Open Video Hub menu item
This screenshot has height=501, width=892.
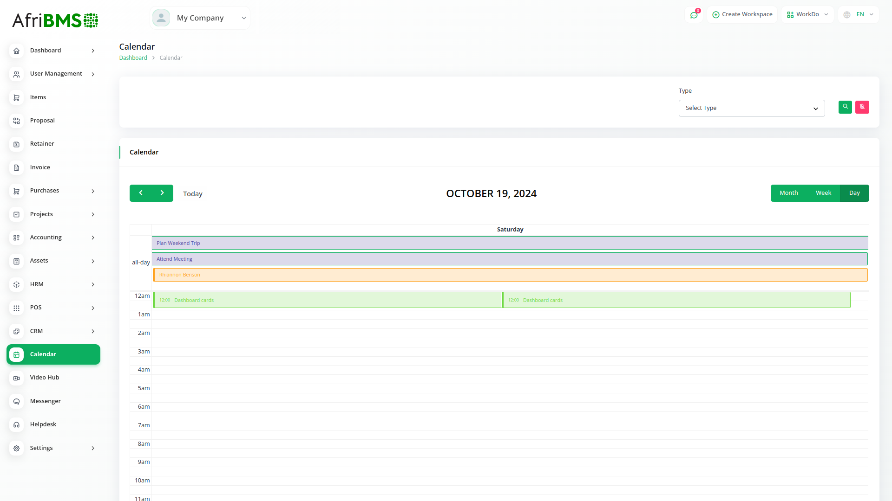tap(53, 378)
